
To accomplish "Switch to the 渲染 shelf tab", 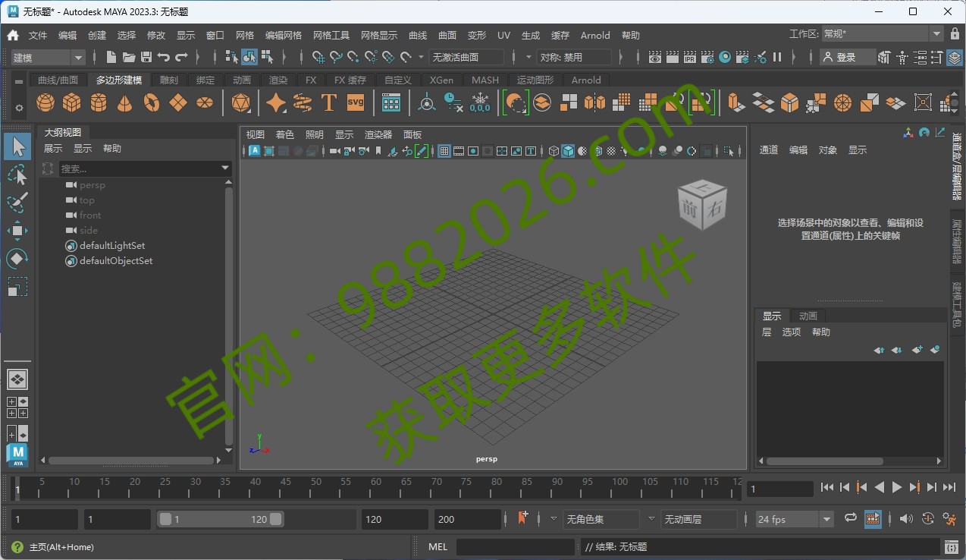I will pyautogui.click(x=278, y=80).
